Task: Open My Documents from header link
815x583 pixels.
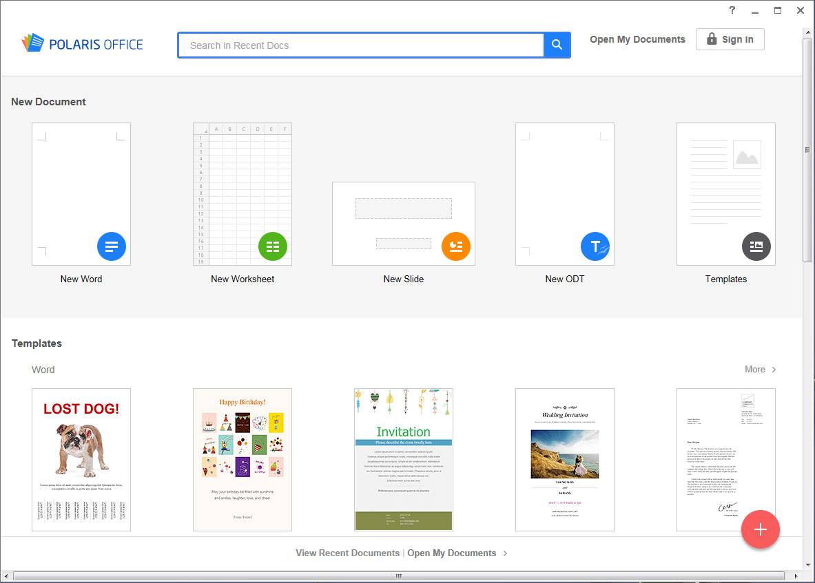Action: 637,39
